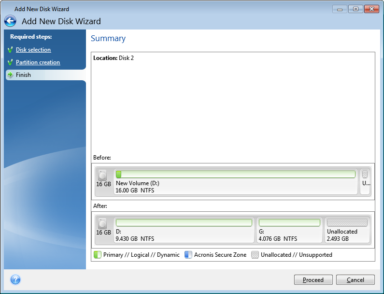384x294 pixels.
Task: Select the Finish step
Action: [45, 75]
